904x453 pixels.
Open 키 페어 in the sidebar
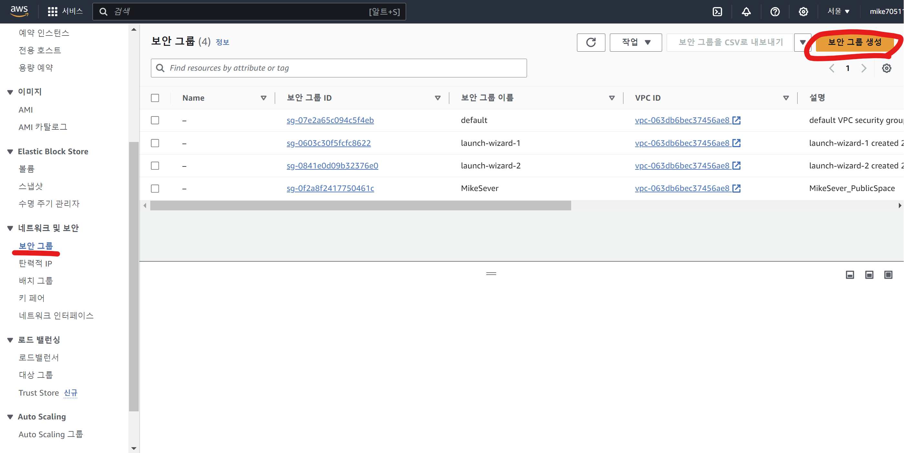(32, 298)
